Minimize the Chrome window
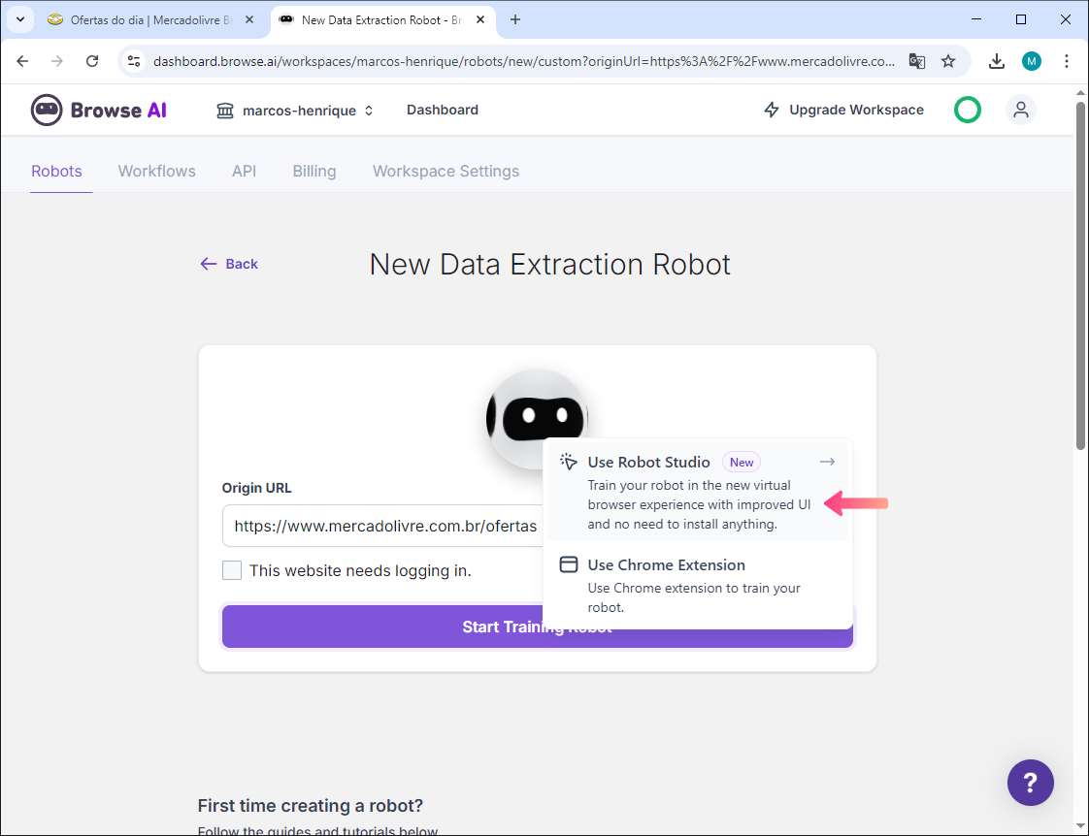This screenshot has height=836, width=1089. point(976,19)
